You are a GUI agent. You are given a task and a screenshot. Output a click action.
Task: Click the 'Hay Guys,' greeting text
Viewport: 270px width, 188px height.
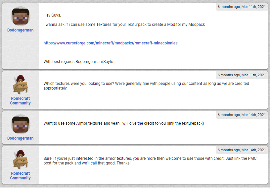tap(52, 15)
